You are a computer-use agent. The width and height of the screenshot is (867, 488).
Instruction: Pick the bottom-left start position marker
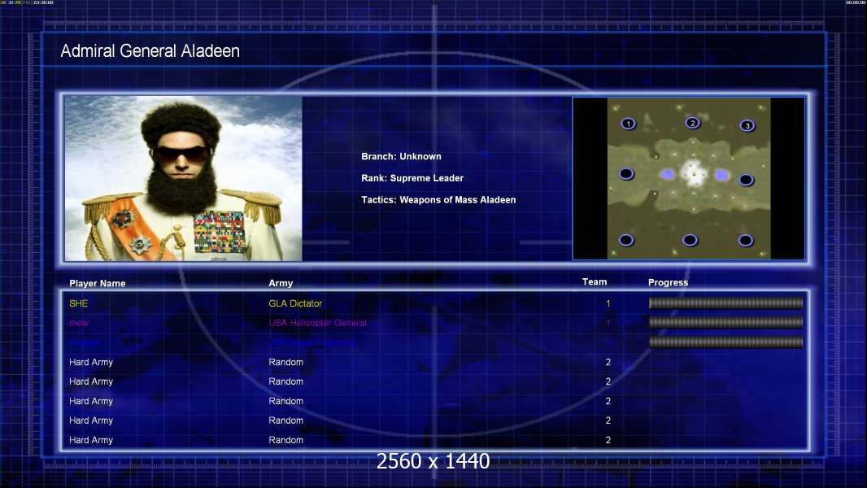626,240
